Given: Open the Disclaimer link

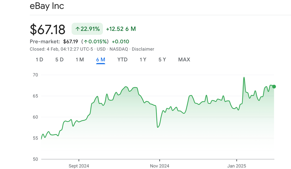Looking at the screenshot, I should coord(143,49).
